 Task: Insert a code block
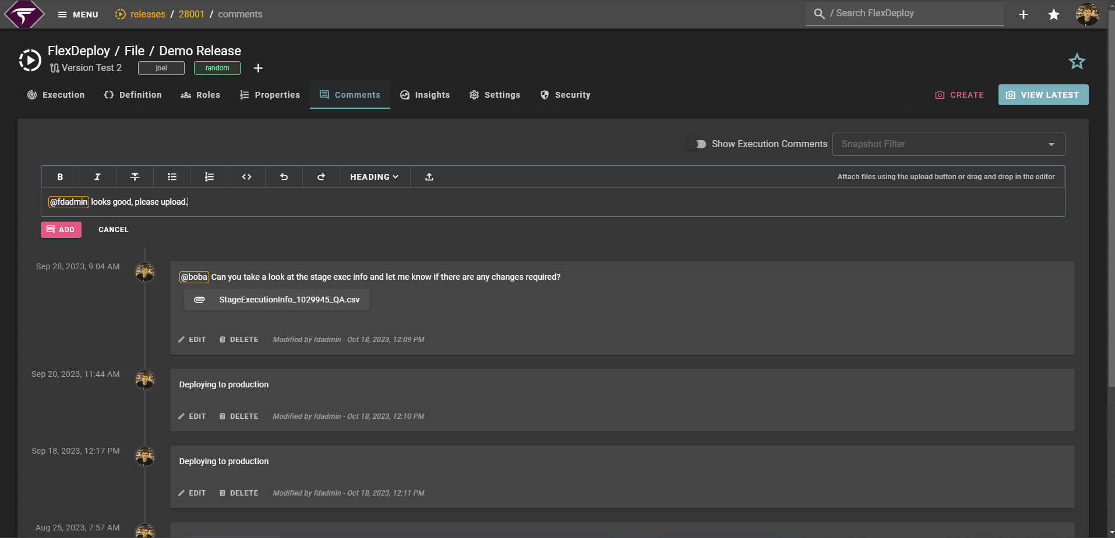[x=246, y=177]
